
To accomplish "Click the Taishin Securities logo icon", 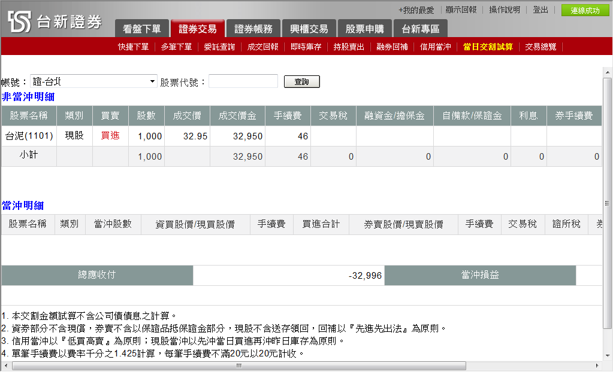I will pyautogui.click(x=19, y=22).
